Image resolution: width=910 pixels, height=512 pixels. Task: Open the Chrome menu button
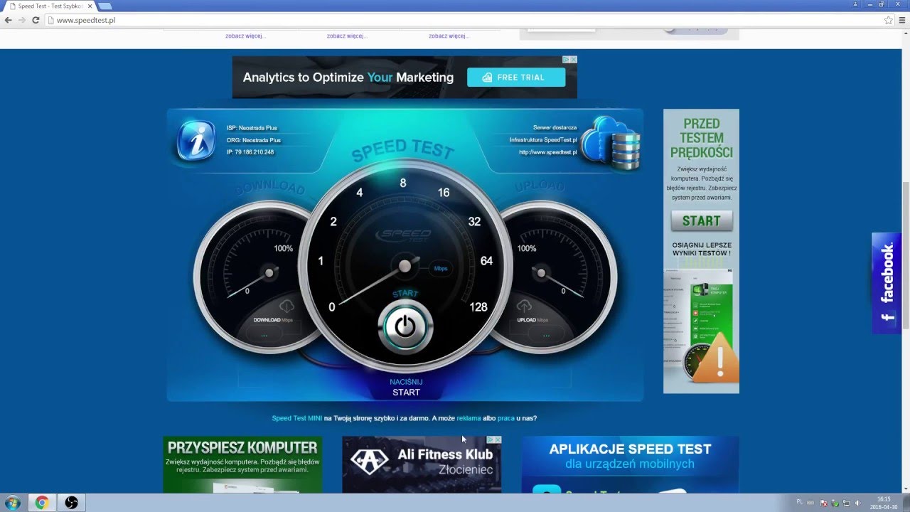[x=901, y=20]
